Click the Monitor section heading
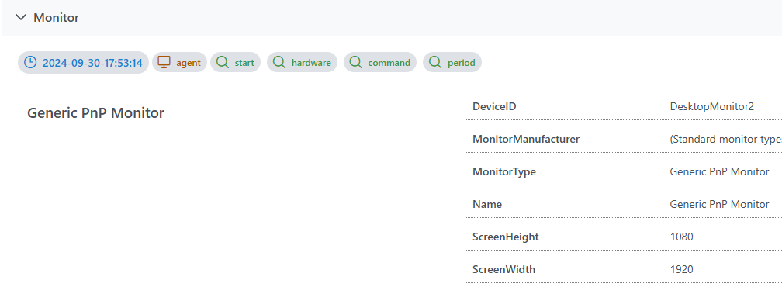Screen dimensions: 782x294 (x=56, y=17)
